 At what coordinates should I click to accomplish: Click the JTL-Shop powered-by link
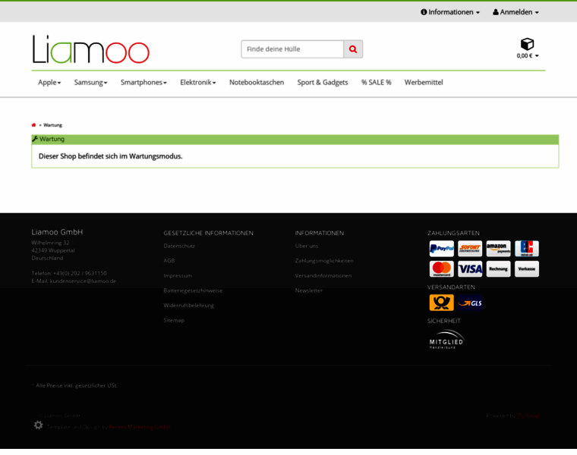(x=528, y=416)
